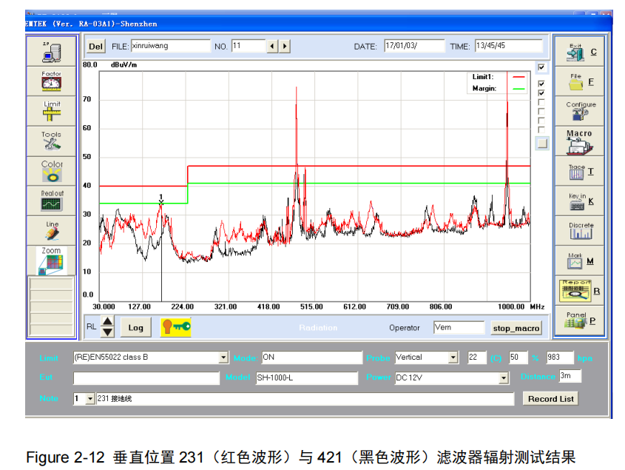Image resolution: width=625 pixels, height=470 pixels.
Task: Click the yellow key lock icon
Action: (175, 327)
